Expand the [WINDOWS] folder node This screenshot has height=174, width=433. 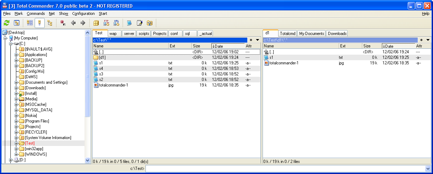16,154
